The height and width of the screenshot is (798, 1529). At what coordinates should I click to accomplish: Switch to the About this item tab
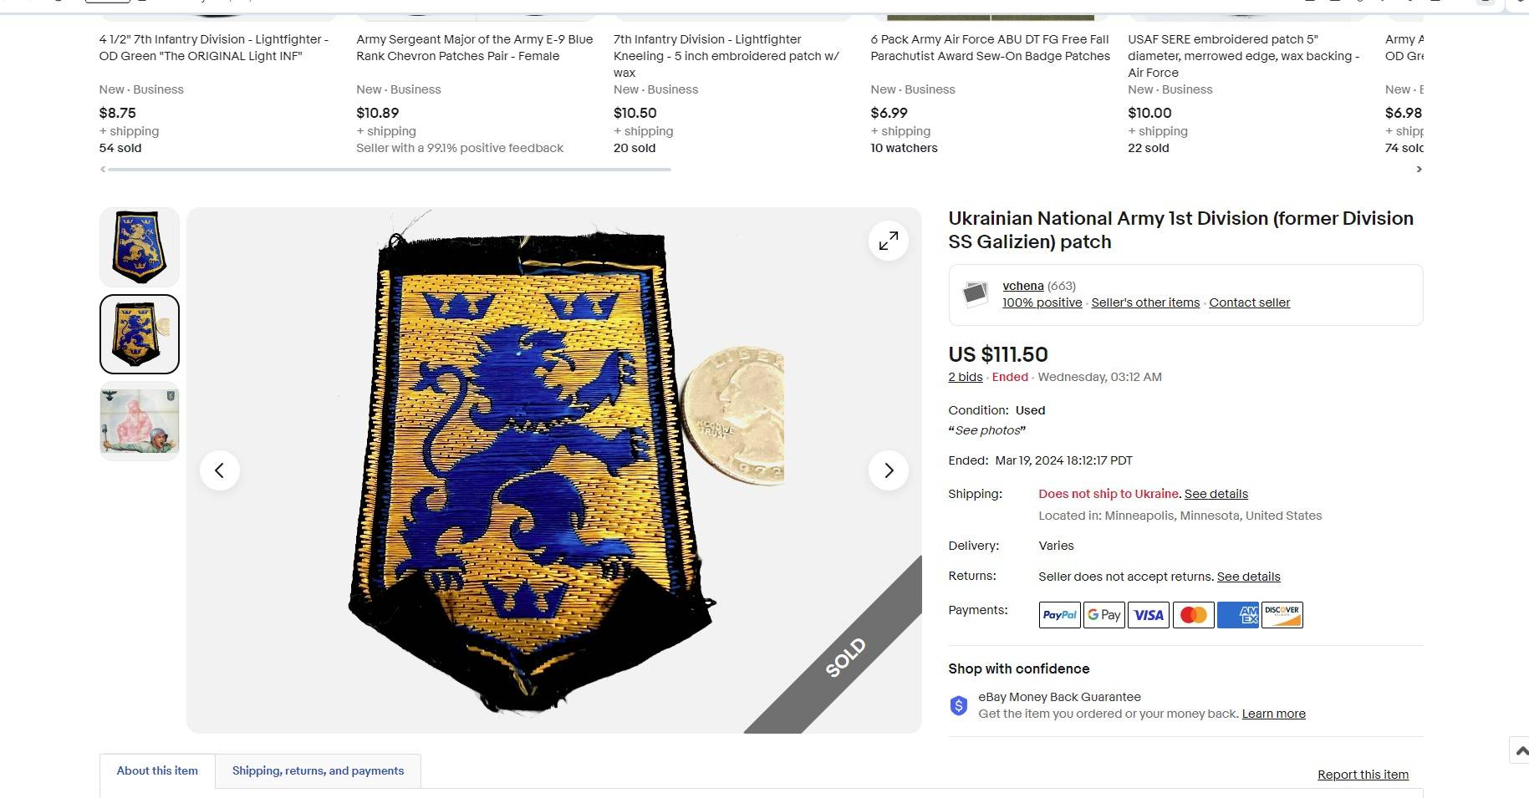coord(157,770)
